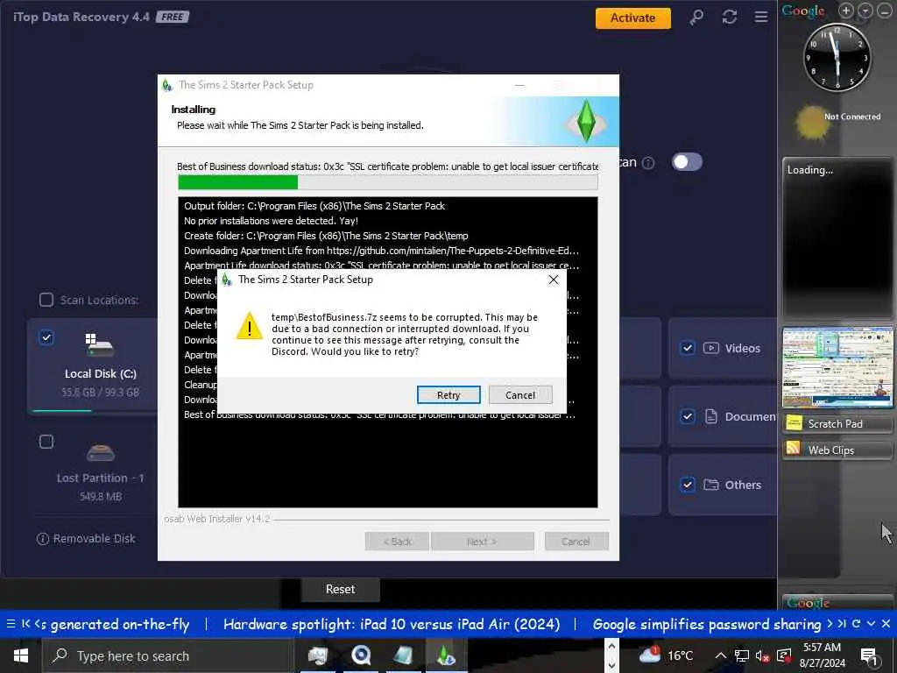The image size is (897, 673).
Task: Click the Google logo in the sidebar
Action: click(803, 11)
